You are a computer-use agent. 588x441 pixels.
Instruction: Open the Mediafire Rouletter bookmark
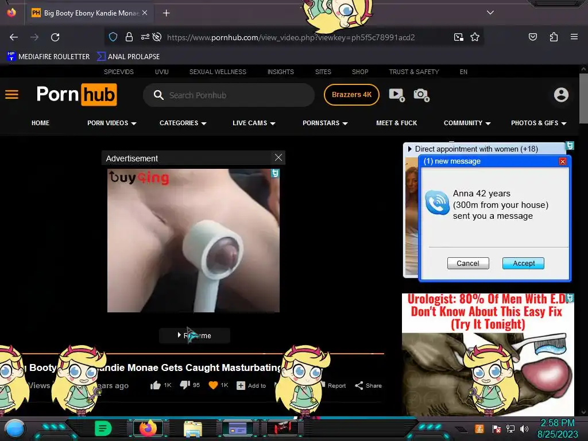pyautogui.click(x=48, y=57)
